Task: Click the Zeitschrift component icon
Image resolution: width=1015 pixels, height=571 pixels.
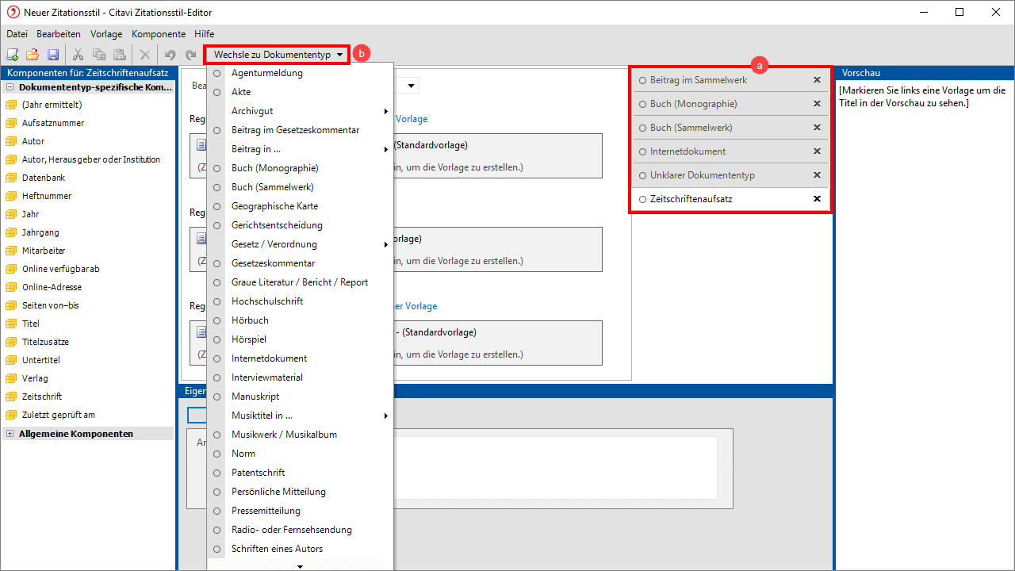Action: point(11,397)
